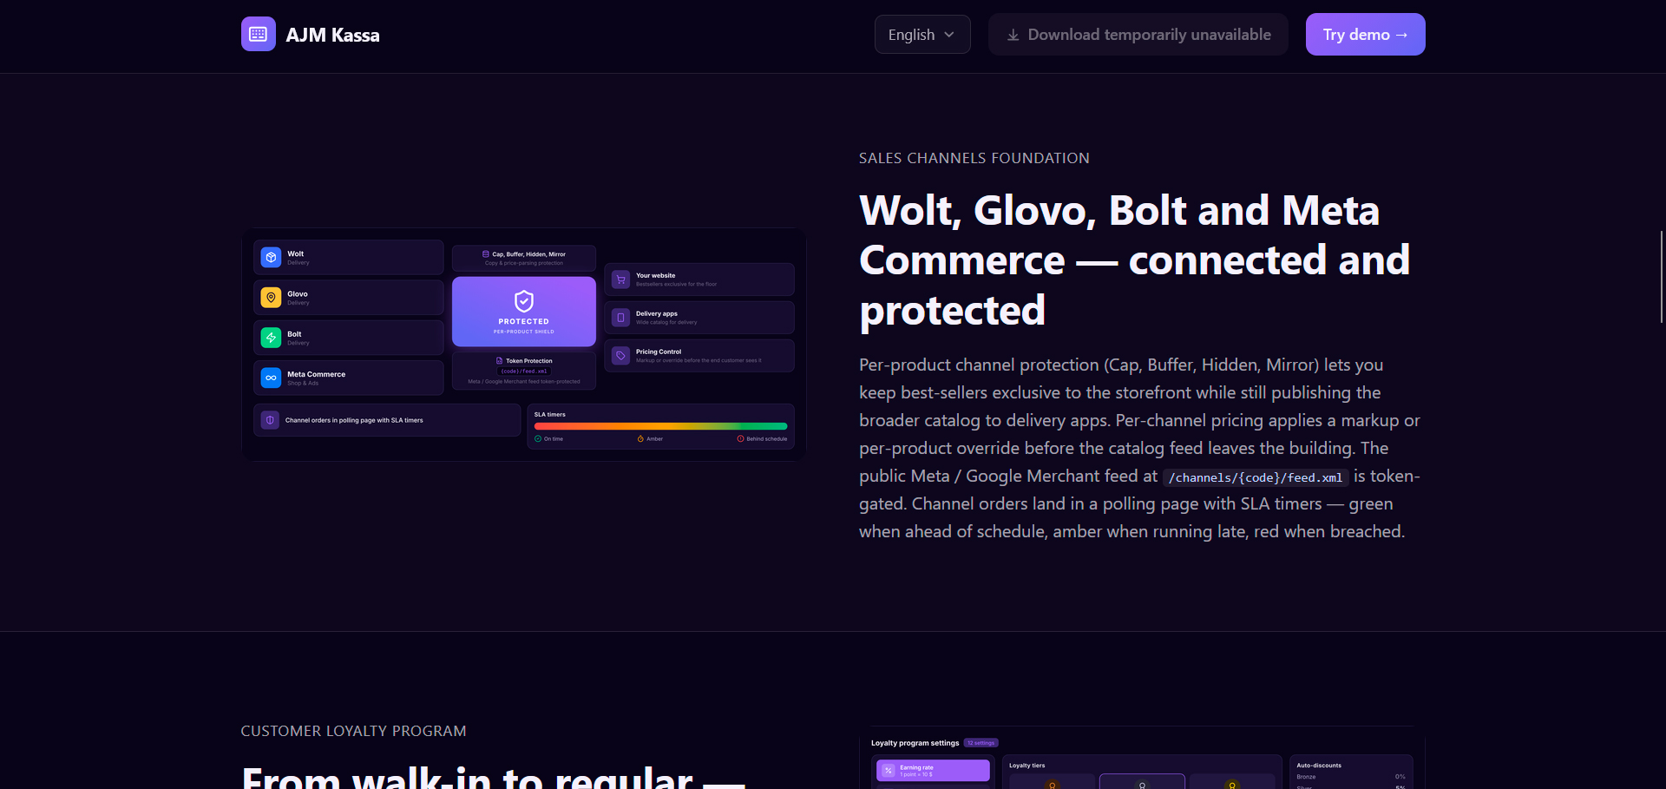Click the shield icon beside Channel orders text
This screenshot has width=1666, height=789.
[x=270, y=420]
